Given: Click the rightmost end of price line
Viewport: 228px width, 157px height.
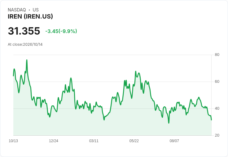Looking at the screenshot, I should click(211, 120).
